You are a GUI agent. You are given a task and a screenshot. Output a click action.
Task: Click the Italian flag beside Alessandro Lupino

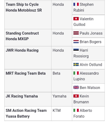coord(76,73)
